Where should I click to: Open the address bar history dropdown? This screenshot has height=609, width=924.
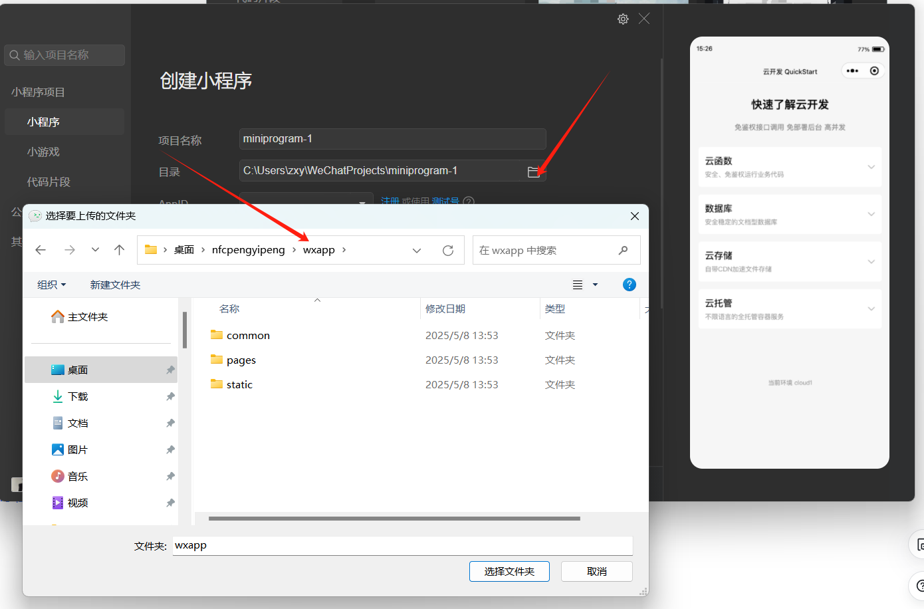tap(417, 251)
